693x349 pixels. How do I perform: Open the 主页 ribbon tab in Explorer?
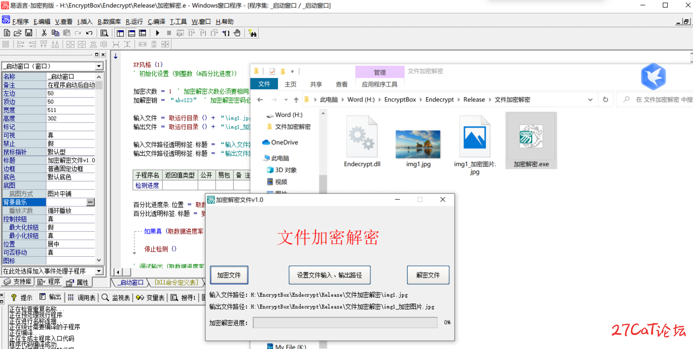291,84
